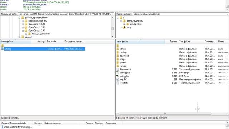Sort local files by Размер column
The height and width of the screenshot is (129, 229).
pyautogui.click(x=38, y=42)
